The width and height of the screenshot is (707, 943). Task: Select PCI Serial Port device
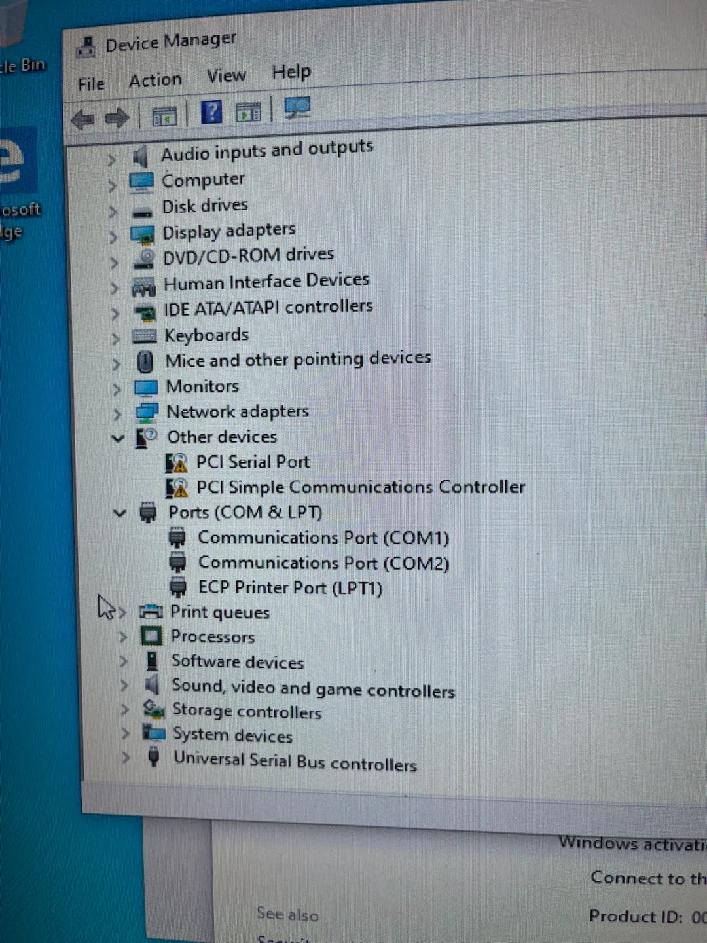point(253,462)
